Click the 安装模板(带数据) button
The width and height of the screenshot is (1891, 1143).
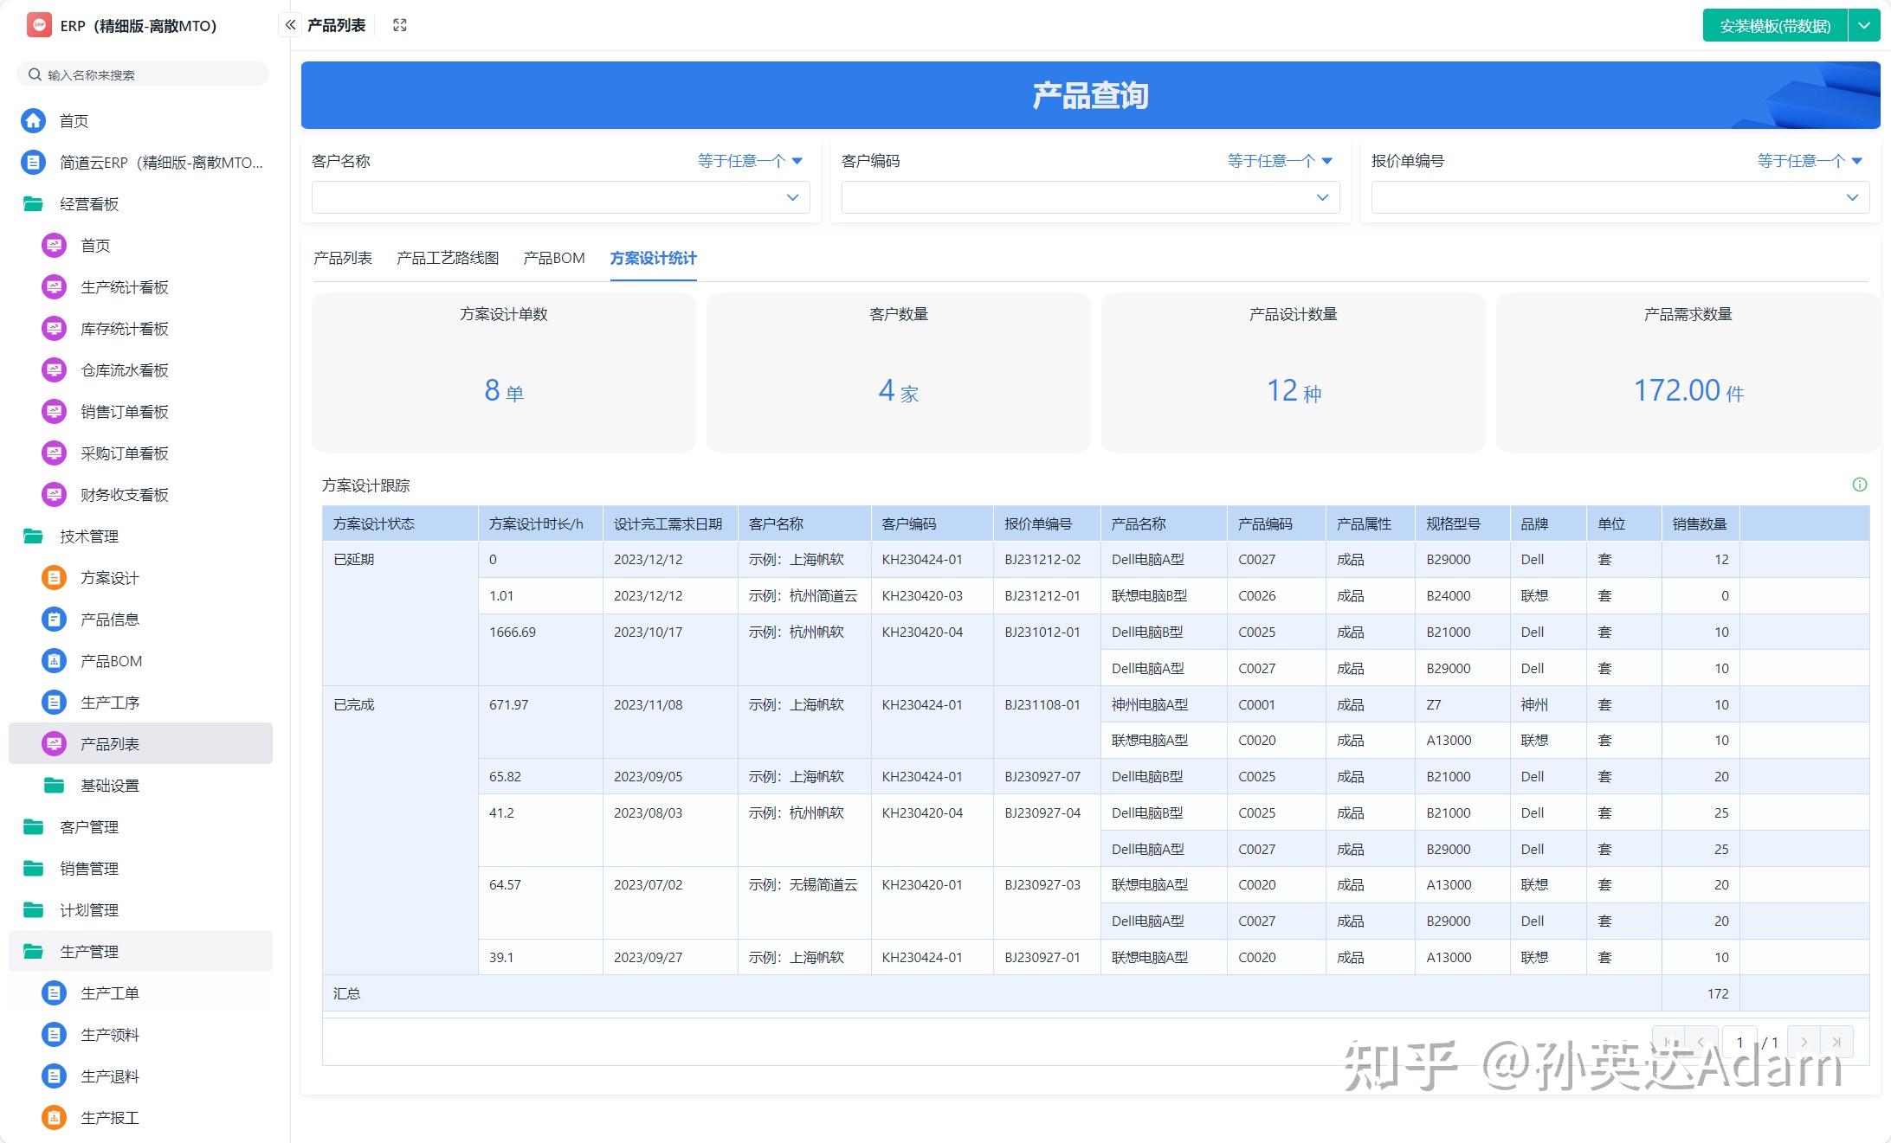[x=1772, y=25]
